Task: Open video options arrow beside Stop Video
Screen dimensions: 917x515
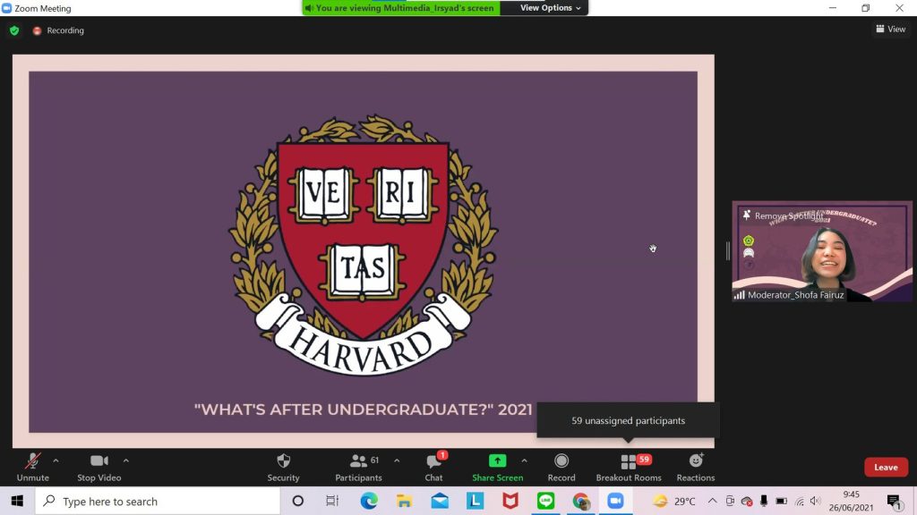Action: 125,460
